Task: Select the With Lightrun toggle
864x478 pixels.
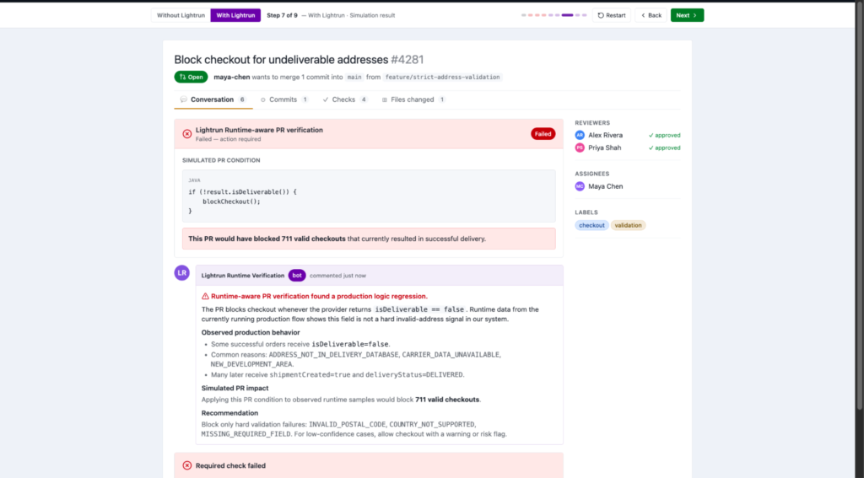Action: tap(235, 15)
